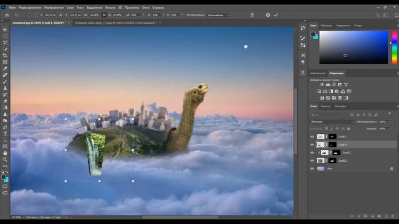The width and height of the screenshot is (399, 224).
Task: Switch to the second document tab
Action: 116,23
